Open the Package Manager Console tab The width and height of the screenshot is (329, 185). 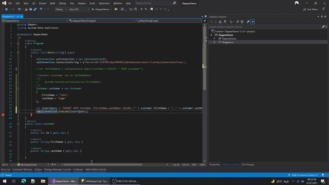pos(58,170)
